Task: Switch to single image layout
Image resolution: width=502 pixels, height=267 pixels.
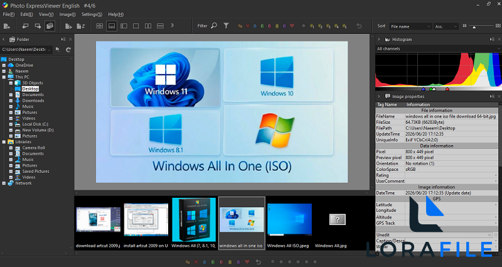Action: pyautogui.click(x=136, y=26)
